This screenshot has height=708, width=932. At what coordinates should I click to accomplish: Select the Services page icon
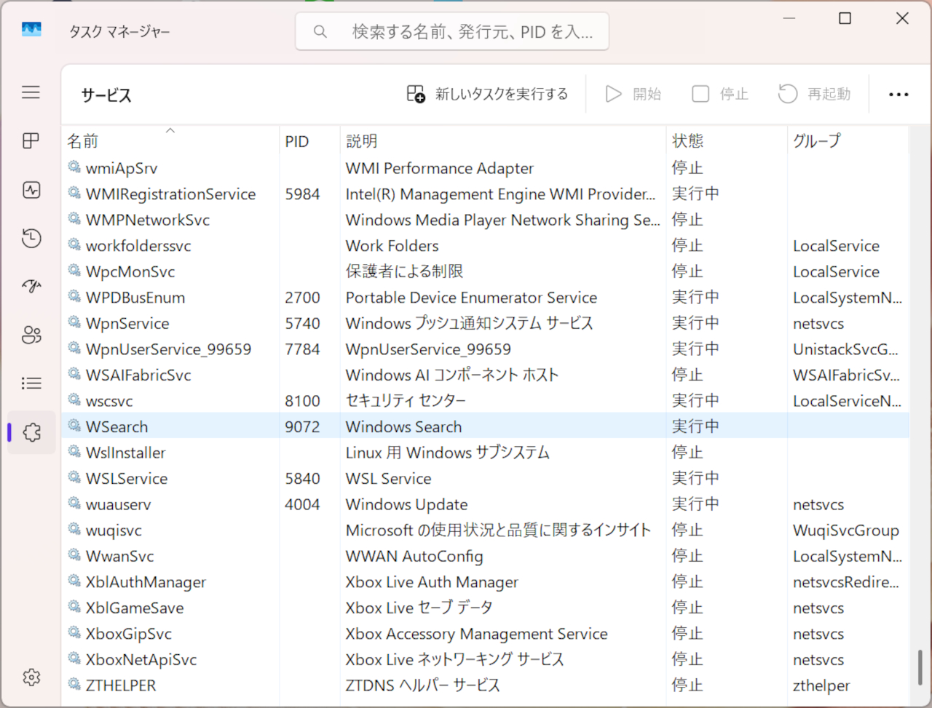coord(31,432)
